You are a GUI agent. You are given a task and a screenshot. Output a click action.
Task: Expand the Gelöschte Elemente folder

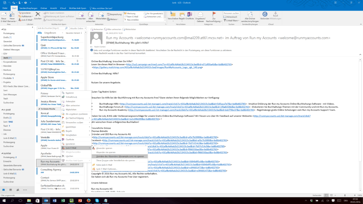click(1, 46)
